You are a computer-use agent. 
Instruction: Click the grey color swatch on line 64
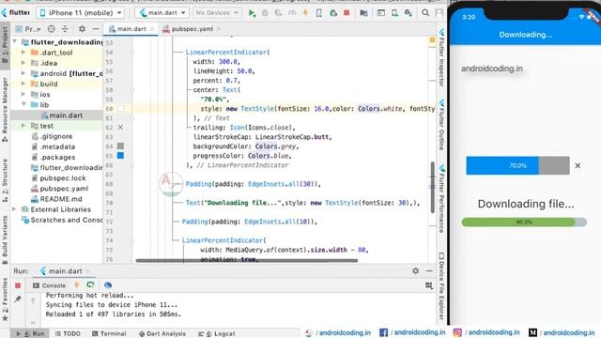(120, 146)
